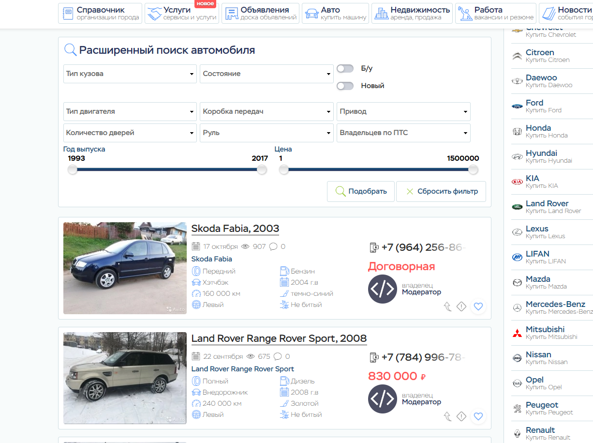Click the Ford logo icon in sidebar
The image size is (593, 443).
pos(518,106)
